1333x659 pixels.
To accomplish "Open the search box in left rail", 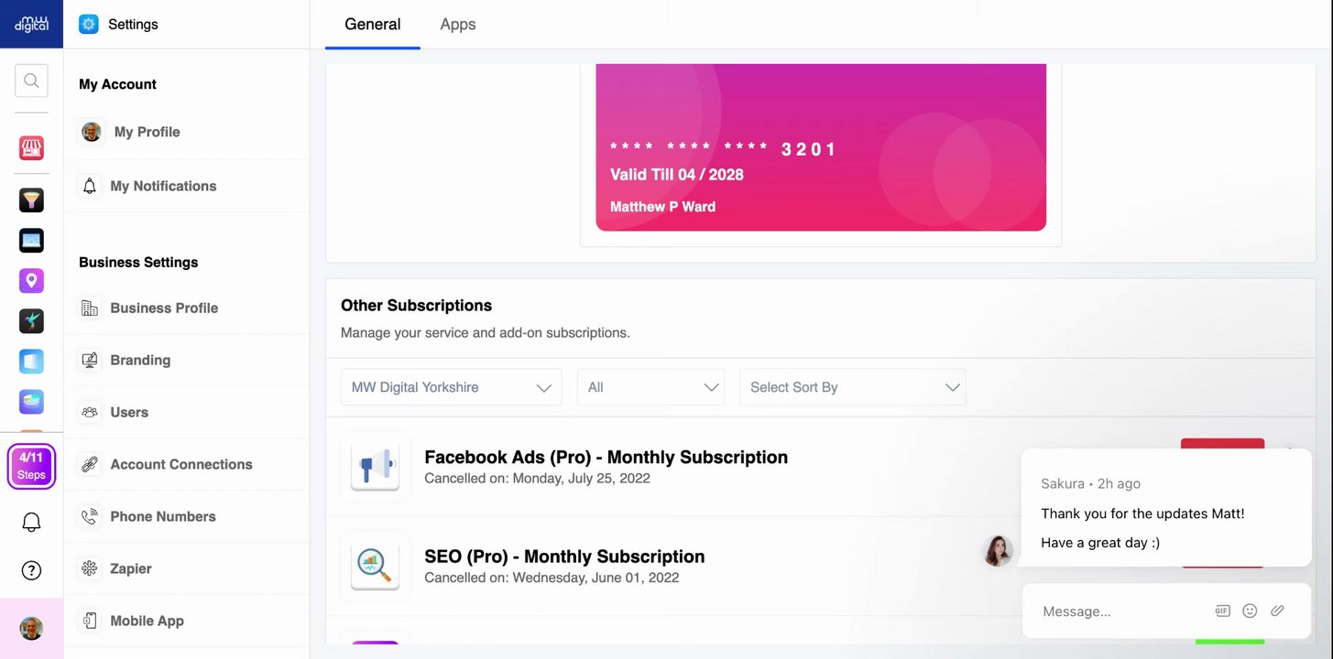I will point(31,81).
